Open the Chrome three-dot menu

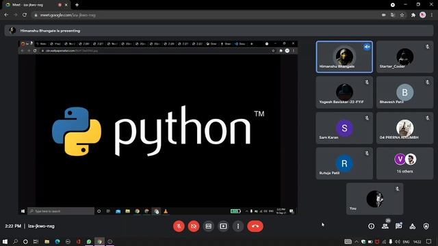pyautogui.click(x=432, y=15)
